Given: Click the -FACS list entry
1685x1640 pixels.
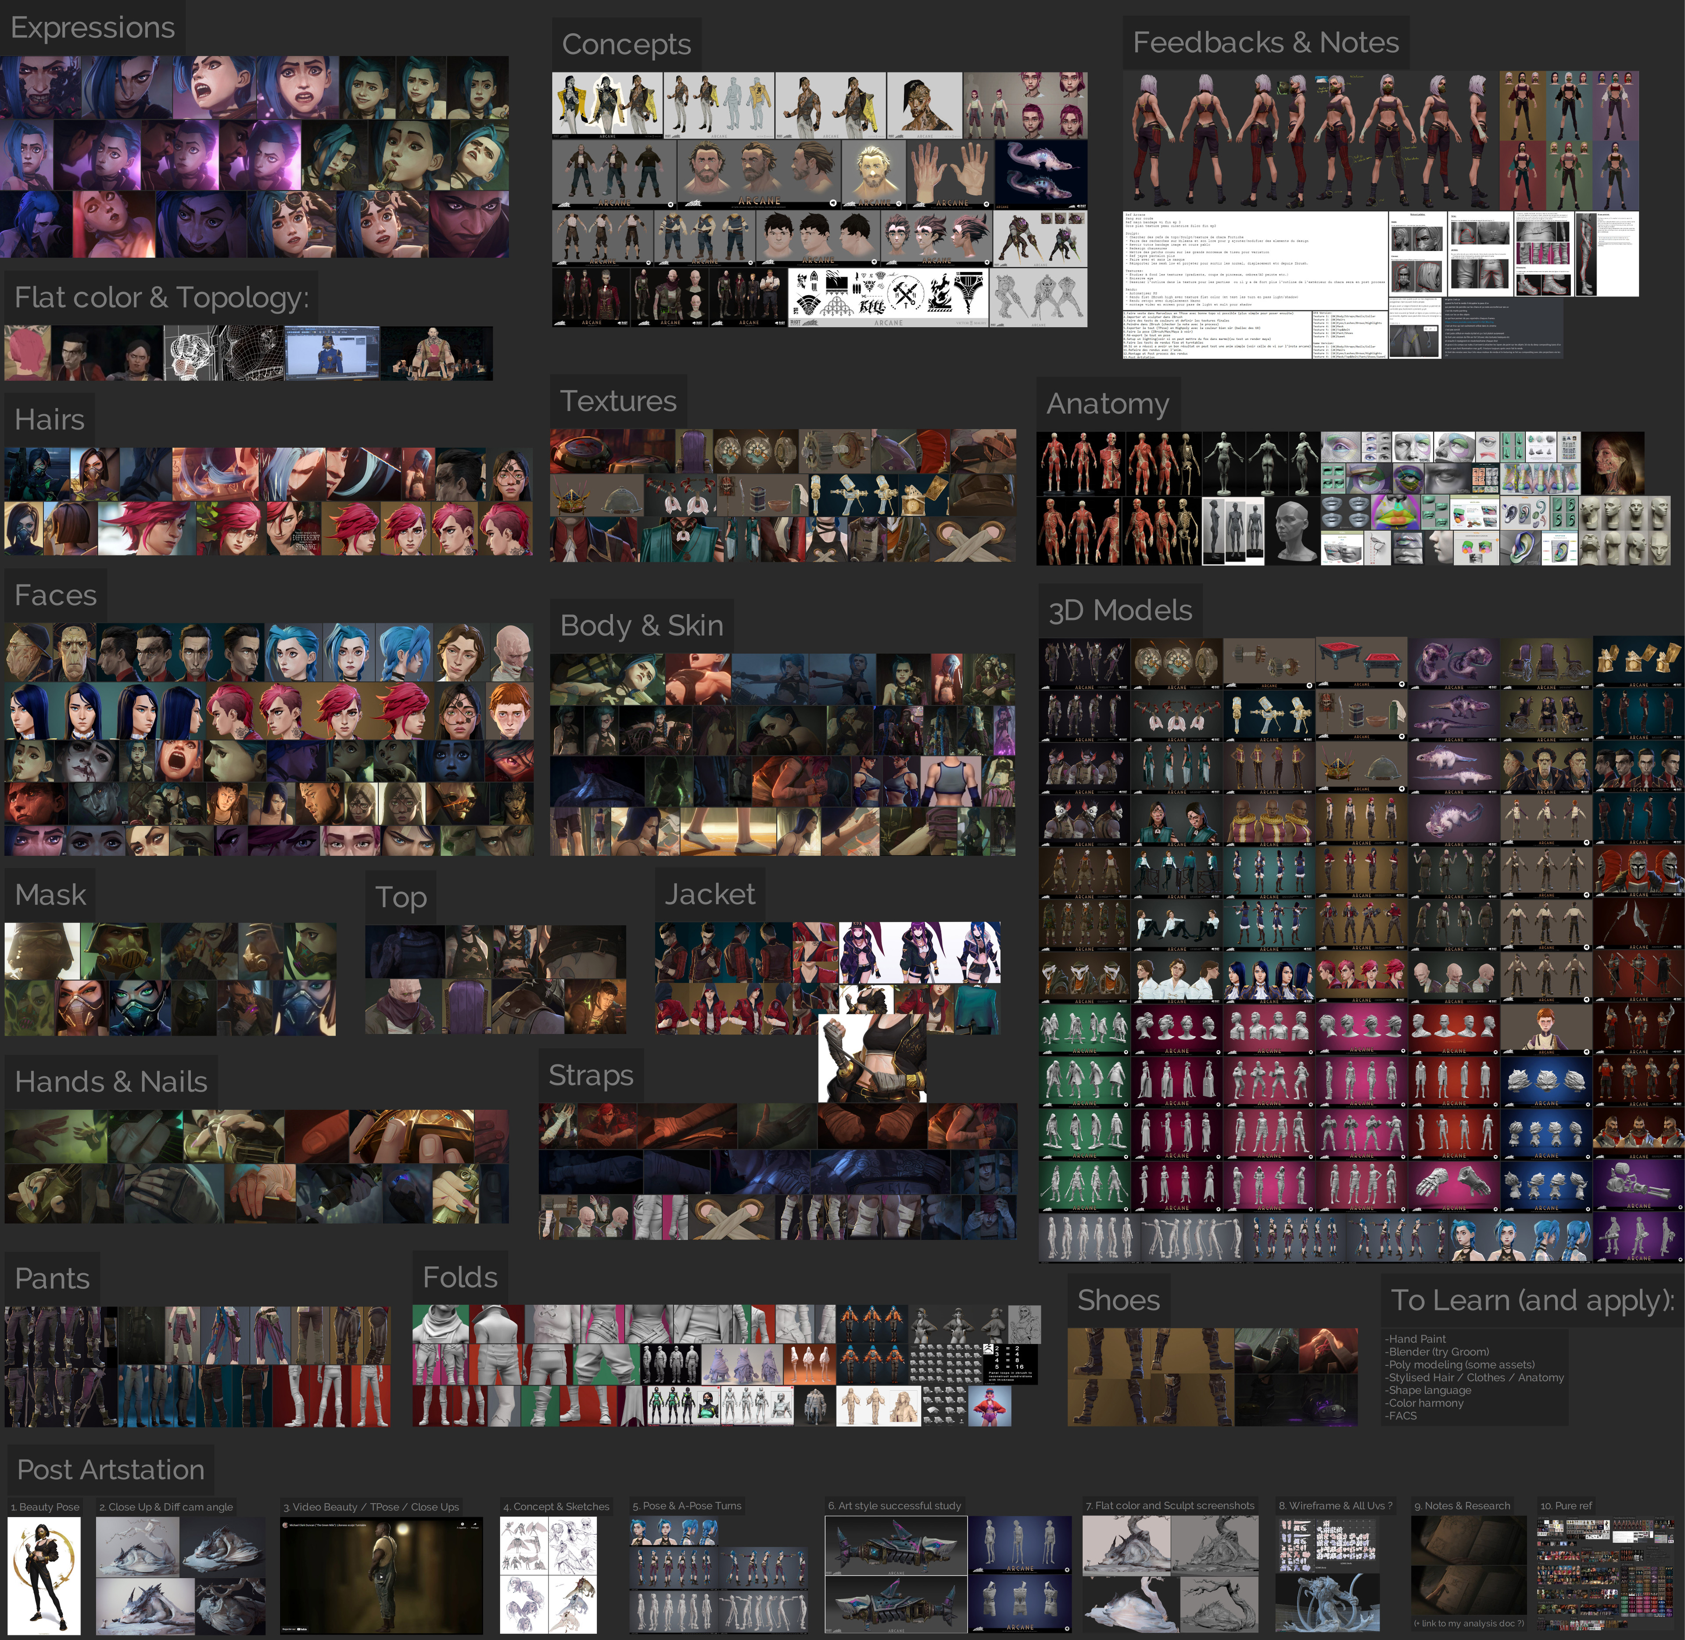Looking at the screenshot, I should tap(1401, 1415).
